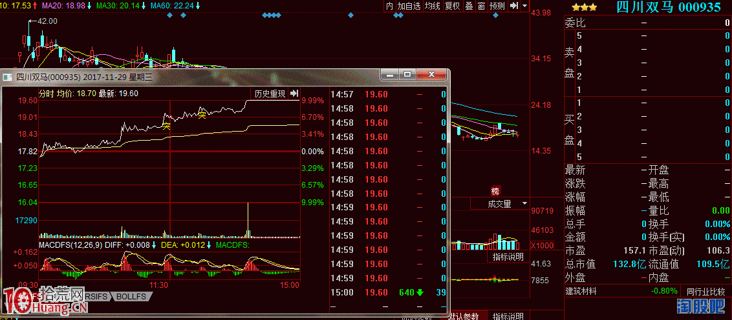The width and height of the screenshot is (732, 320).
Task: Click the 市盈(动) 106.3 value
Action: [719, 251]
